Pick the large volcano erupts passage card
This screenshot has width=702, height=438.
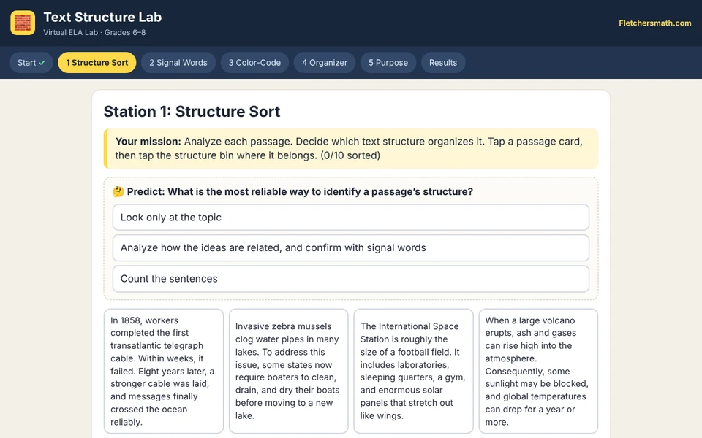pos(539,371)
